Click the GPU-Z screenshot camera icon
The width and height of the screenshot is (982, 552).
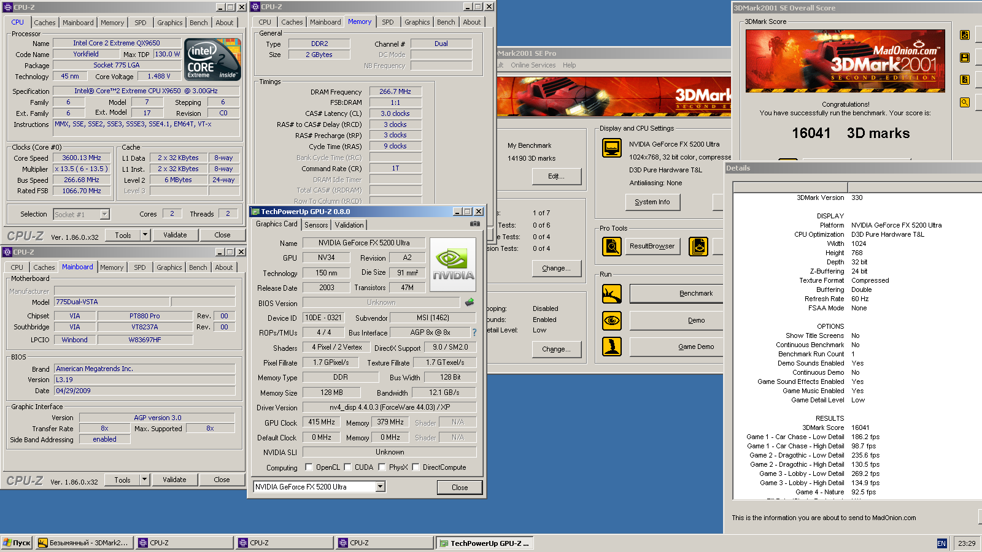tap(474, 224)
